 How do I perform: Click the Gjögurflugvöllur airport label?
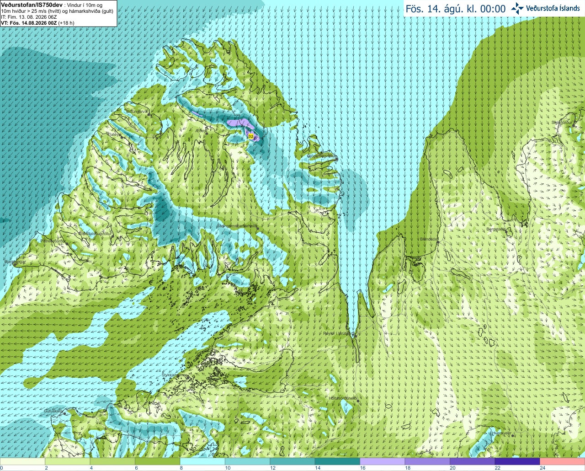322,156
